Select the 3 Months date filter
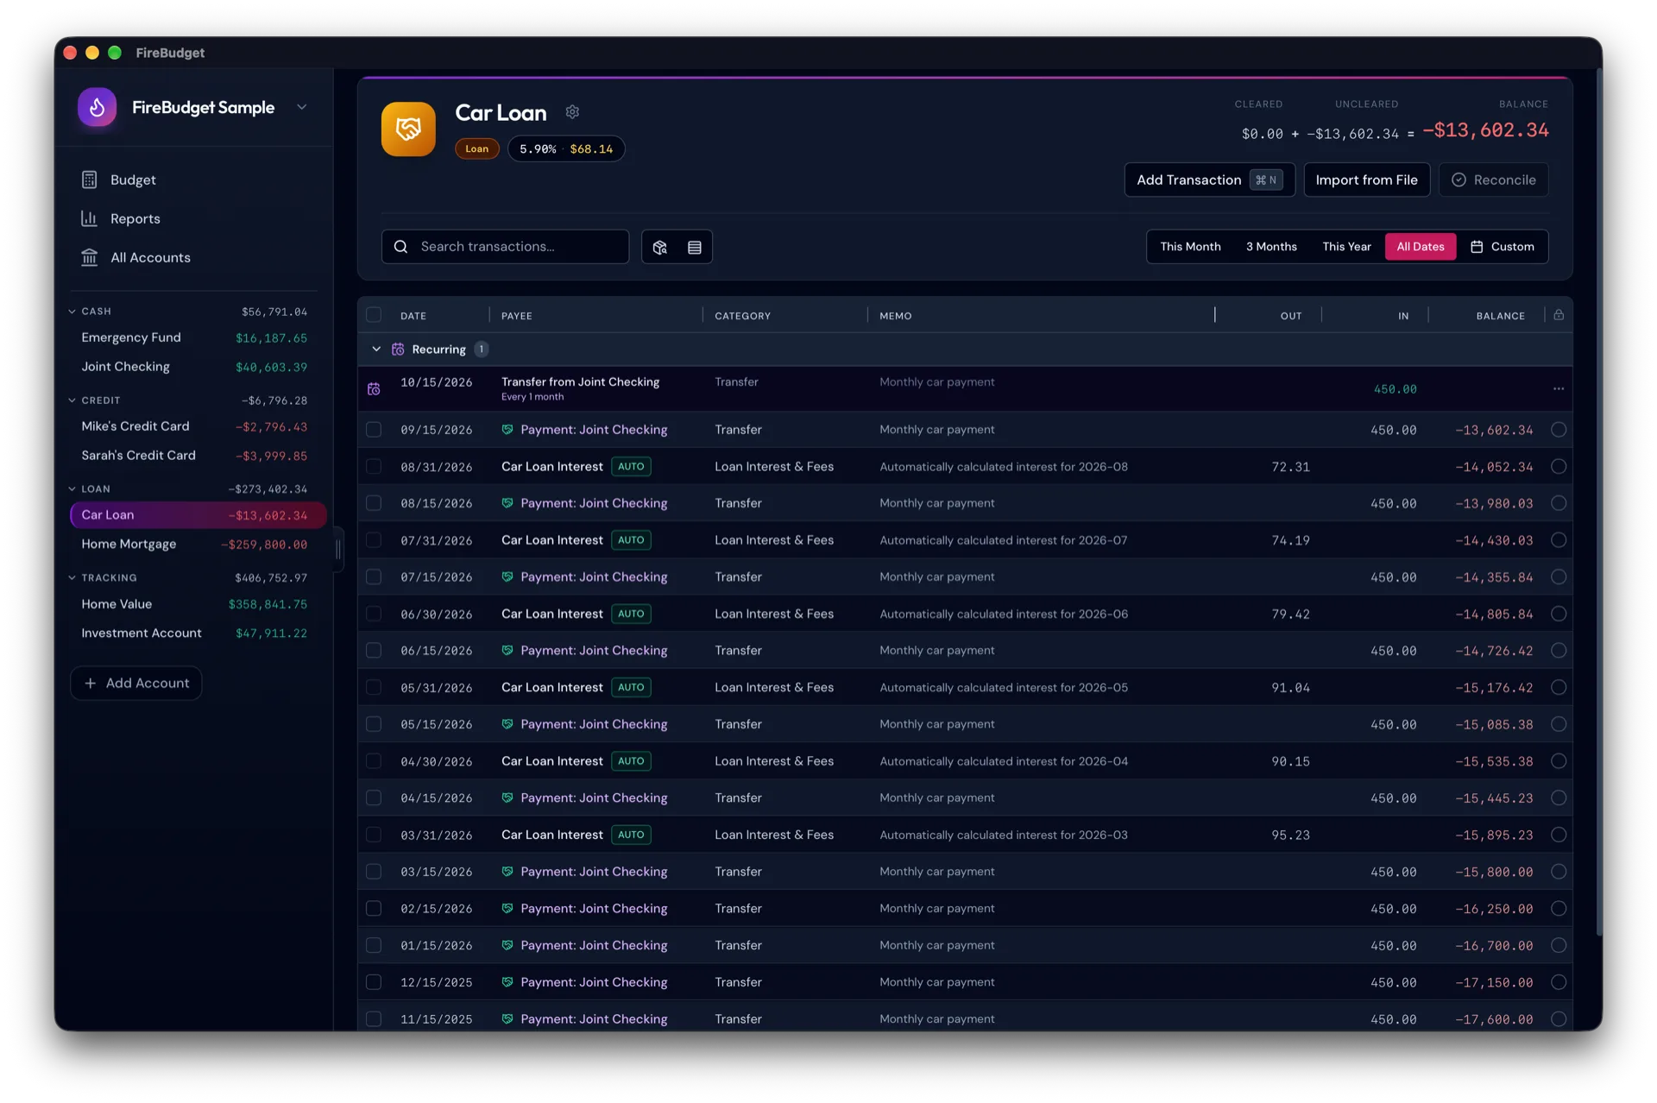This screenshot has height=1103, width=1657. coord(1271,247)
